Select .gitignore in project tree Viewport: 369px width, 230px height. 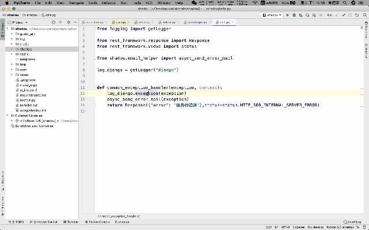coord(27,80)
